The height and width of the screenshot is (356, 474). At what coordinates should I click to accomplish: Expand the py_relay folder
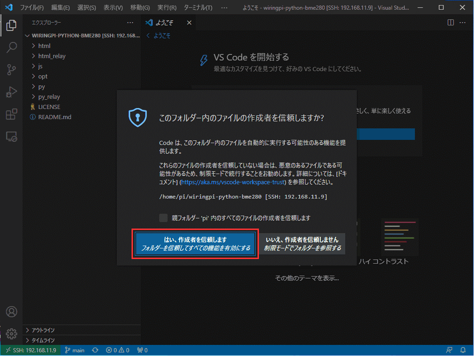[82, 97]
